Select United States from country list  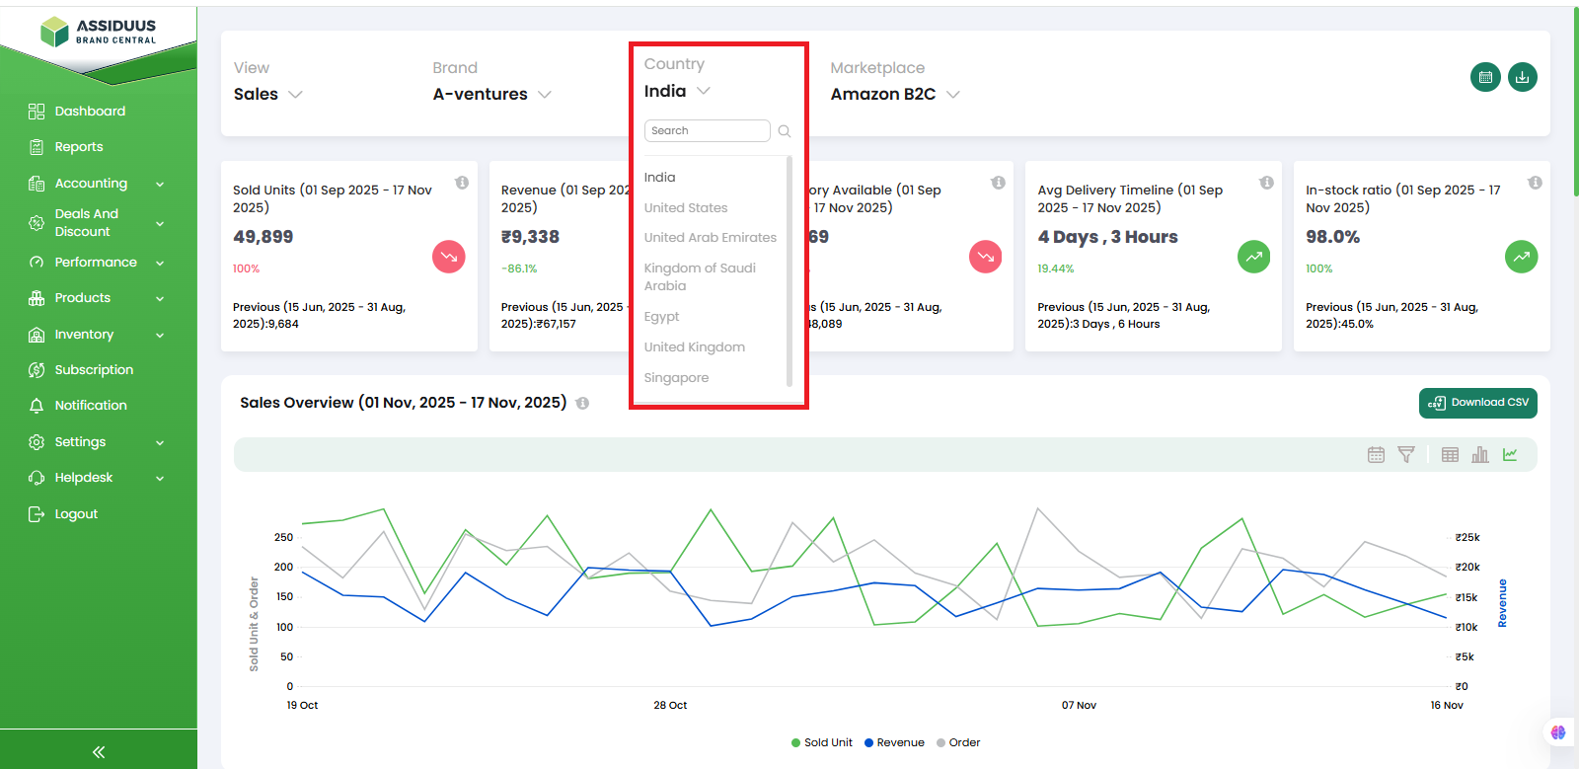(686, 208)
